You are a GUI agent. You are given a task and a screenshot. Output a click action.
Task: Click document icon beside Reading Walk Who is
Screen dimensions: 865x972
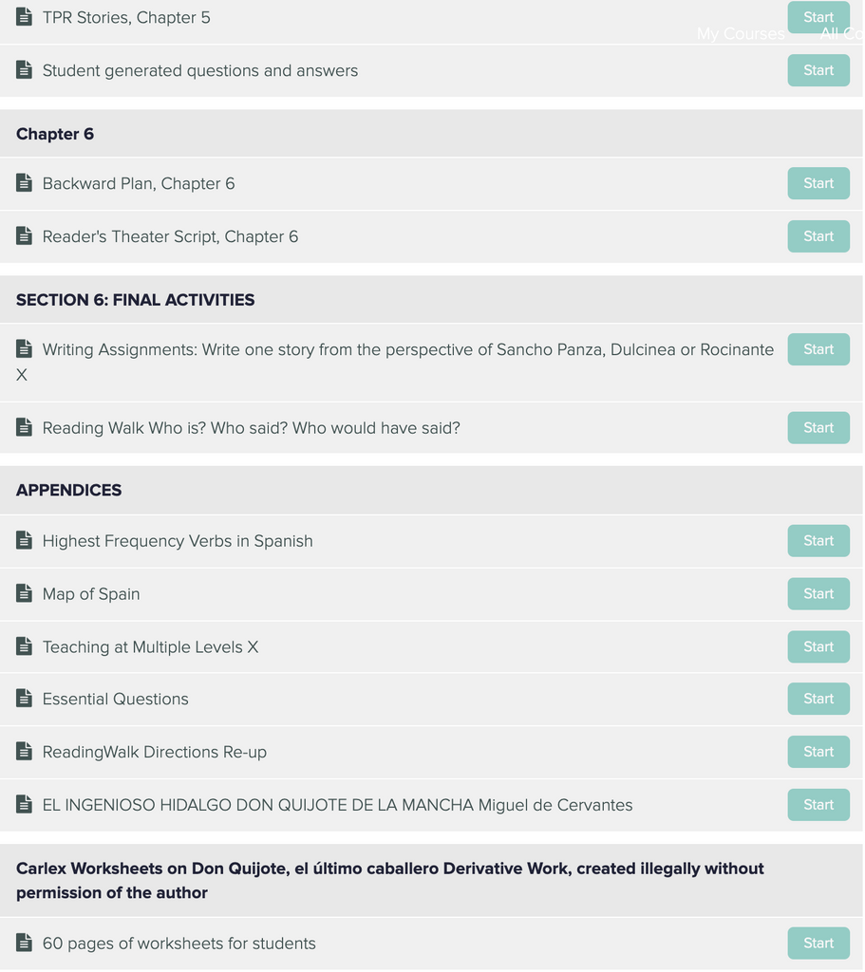pyautogui.click(x=24, y=427)
